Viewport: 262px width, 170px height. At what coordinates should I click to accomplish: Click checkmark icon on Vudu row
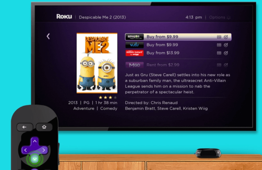click(226, 45)
